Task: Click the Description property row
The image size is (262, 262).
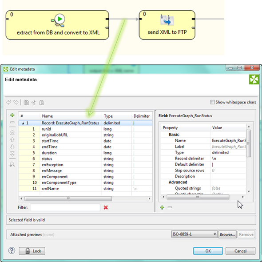Action: coord(203,176)
